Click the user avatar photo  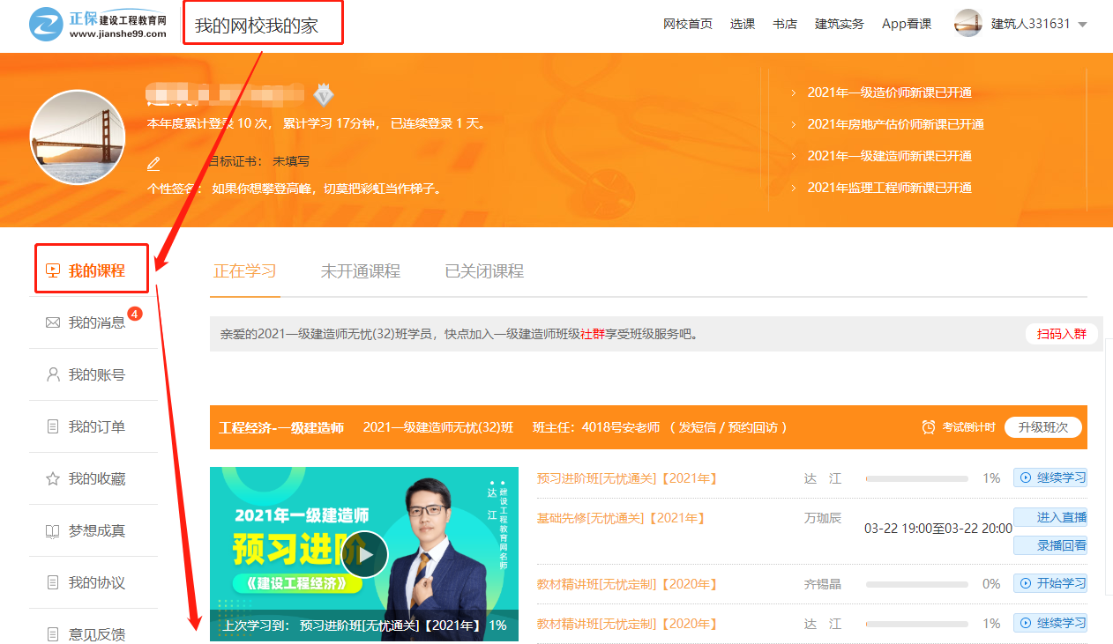pyautogui.click(x=78, y=137)
